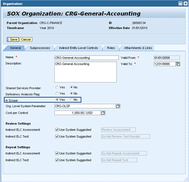The width and height of the screenshot is (189, 182).
Task: Uncheck Use System Suggested for Review ELC Assessment
Action: point(57,130)
